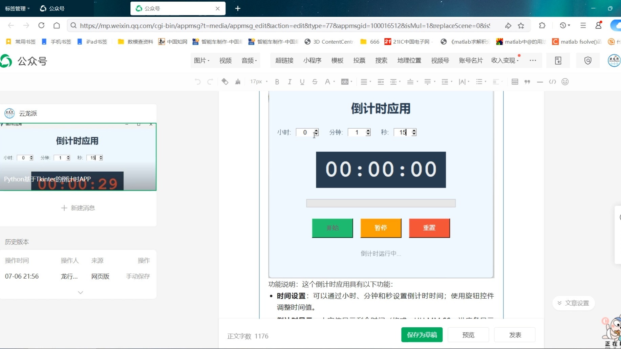Undo the last edit in the editor toolbar
This screenshot has height=349, width=621.
[x=198, y=82]
